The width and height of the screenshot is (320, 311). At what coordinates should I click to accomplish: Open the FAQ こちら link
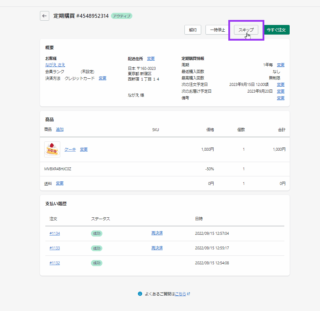click(181, 294)
